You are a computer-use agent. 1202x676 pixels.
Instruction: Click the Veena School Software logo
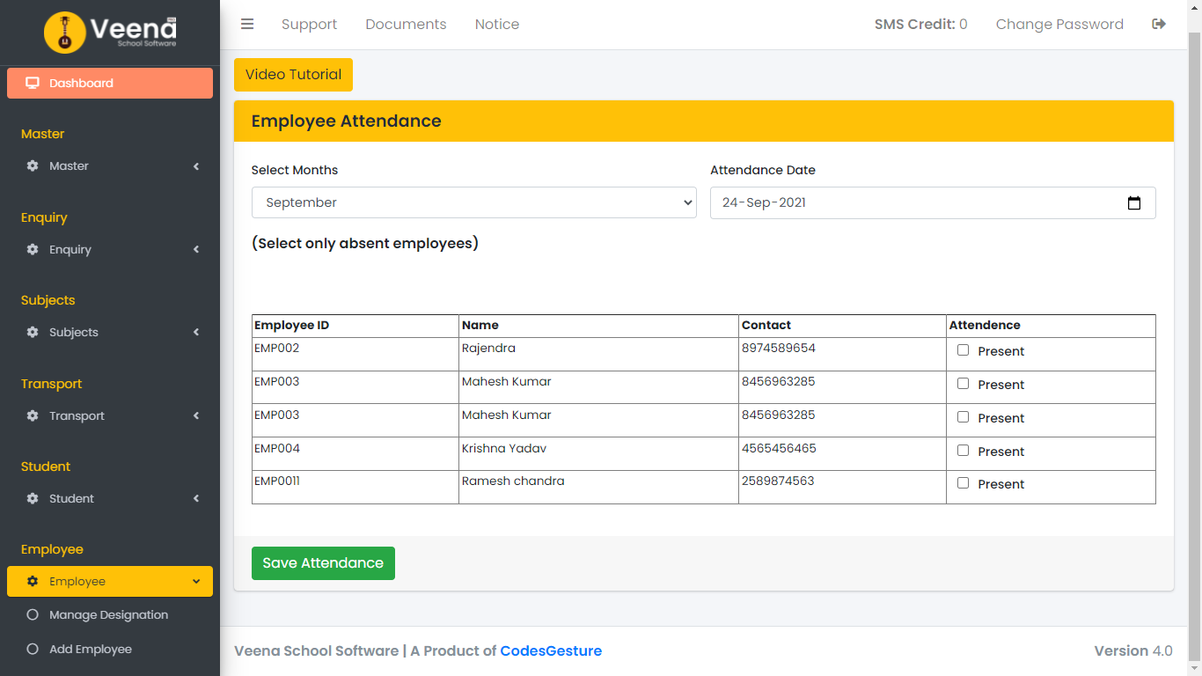[110, 32]
